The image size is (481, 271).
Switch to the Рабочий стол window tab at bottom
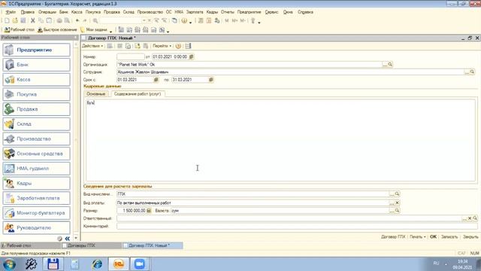pos(30,245)
